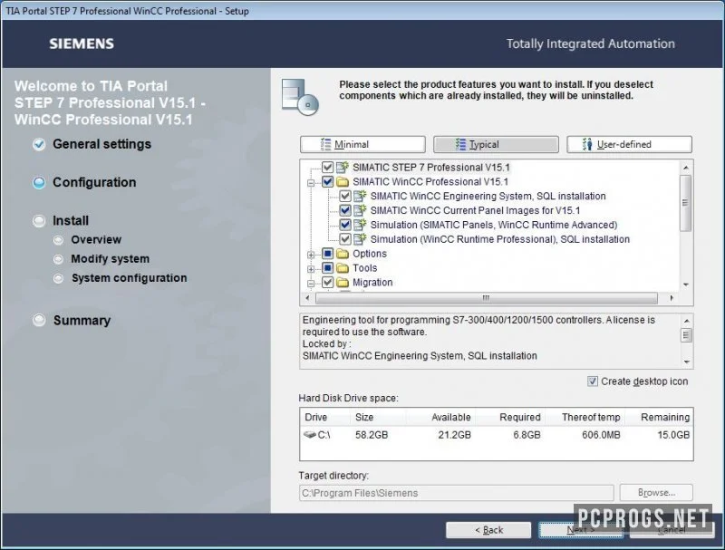Uncheck Simulation SIMATIC Panels Runtime Advanced

click(345, 225)
